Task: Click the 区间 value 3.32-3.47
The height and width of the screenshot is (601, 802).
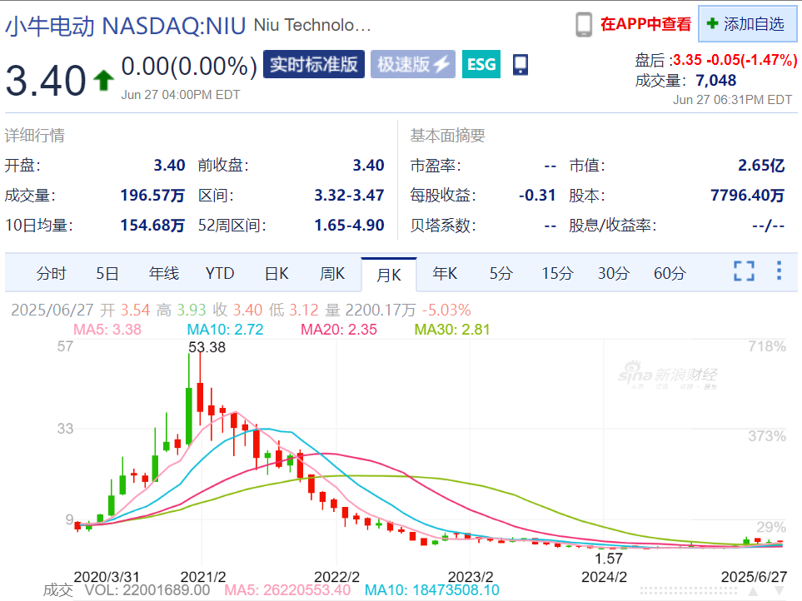Action: (x=349, y=196)
